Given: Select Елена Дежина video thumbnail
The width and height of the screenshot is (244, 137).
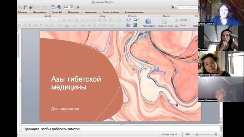Looking at the screenshot, I should (x=221, y=13).
